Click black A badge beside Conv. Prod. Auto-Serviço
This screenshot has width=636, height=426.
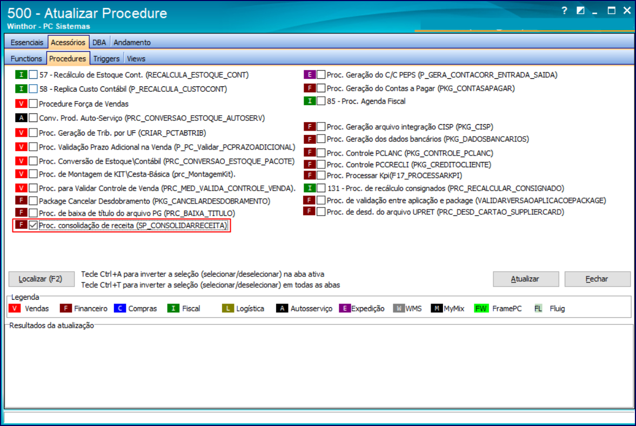21,118
